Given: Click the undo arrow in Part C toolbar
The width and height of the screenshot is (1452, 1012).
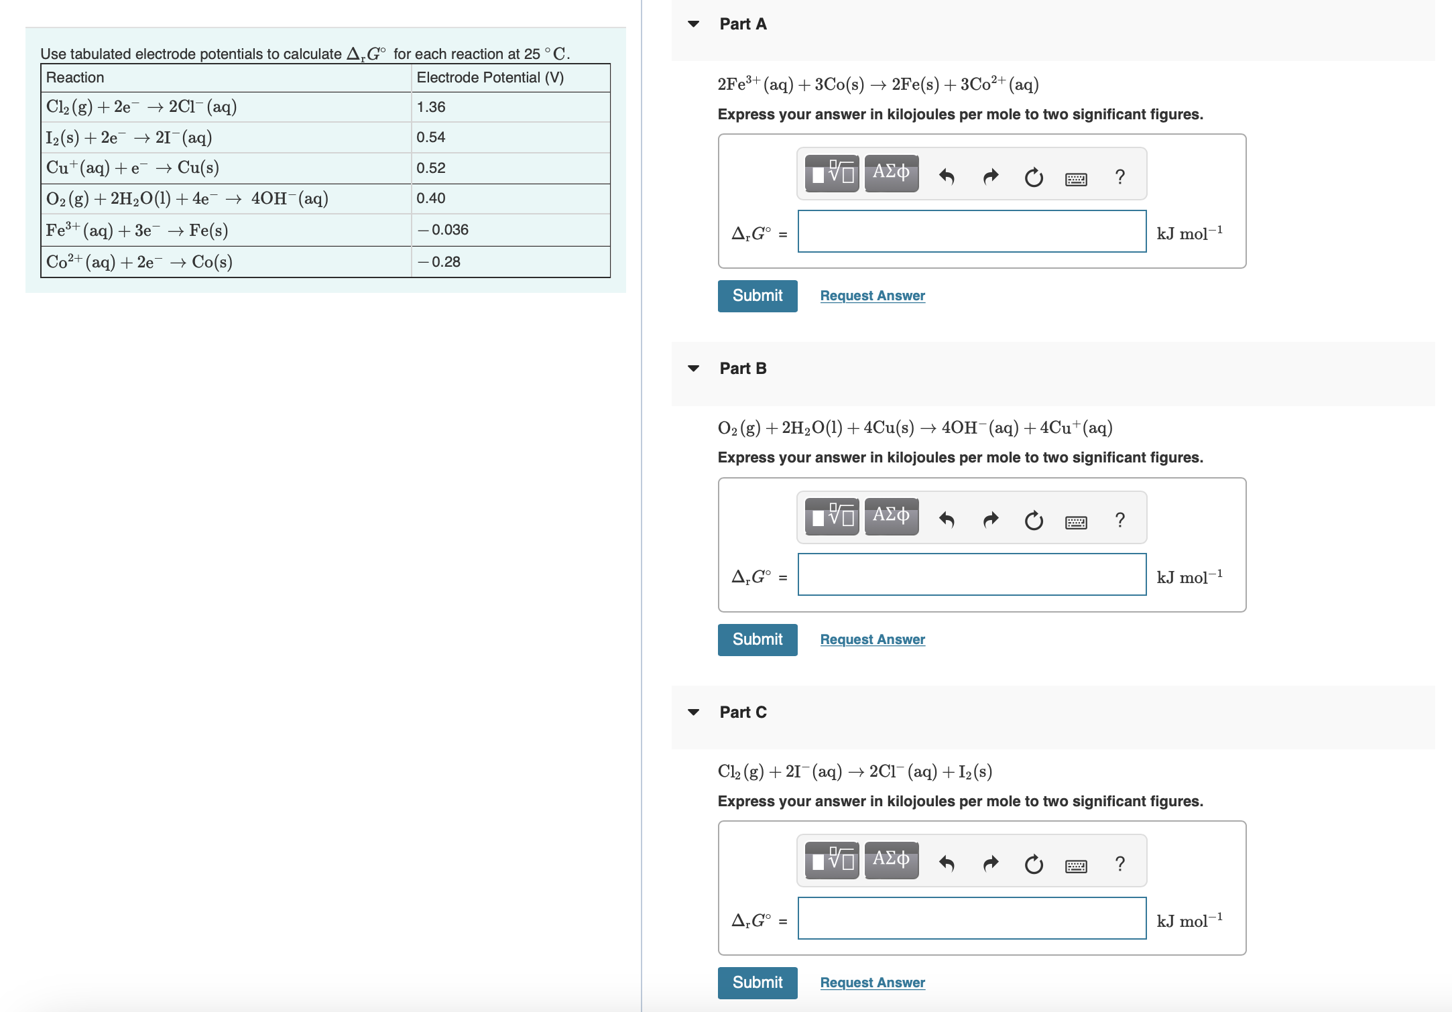Looking at the screenshot, I should 947,865.
